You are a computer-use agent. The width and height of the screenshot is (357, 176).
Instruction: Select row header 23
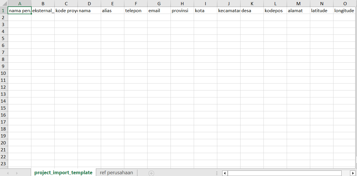click(x=3, y=164)
